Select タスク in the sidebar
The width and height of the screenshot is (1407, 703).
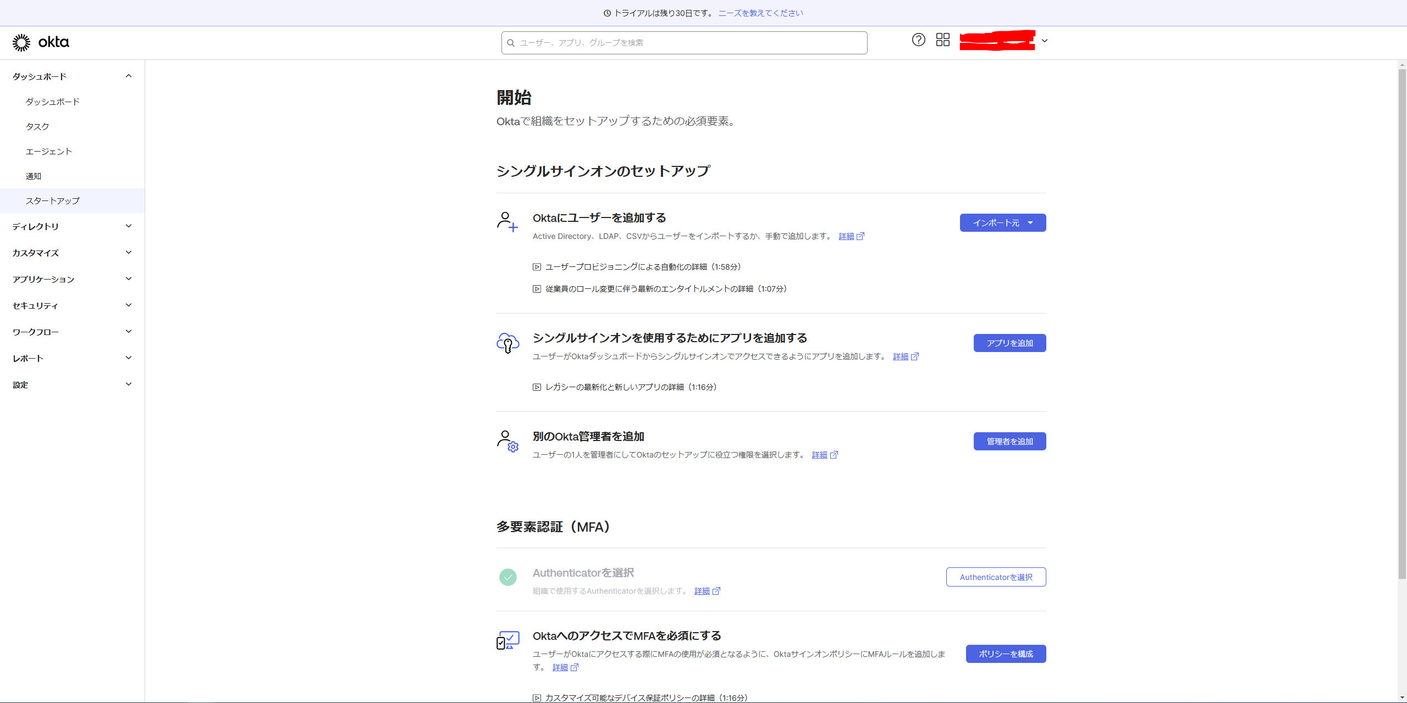37,126
